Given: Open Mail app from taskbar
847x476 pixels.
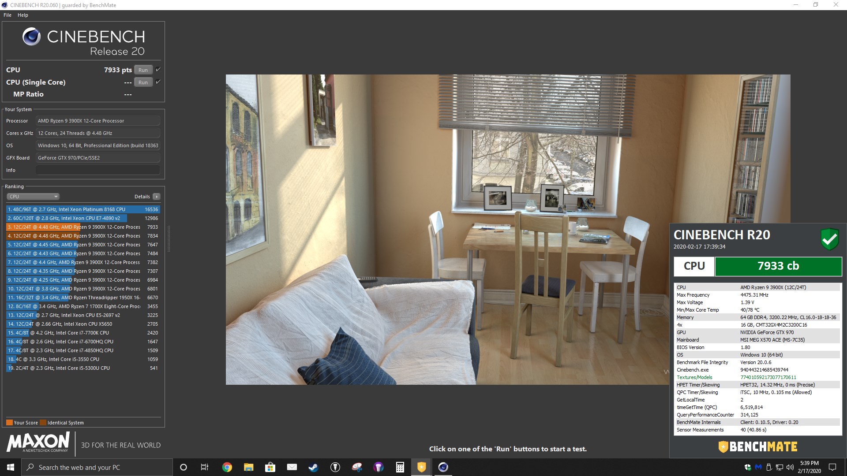Looking at the screenshot, I should click(292, 467).
